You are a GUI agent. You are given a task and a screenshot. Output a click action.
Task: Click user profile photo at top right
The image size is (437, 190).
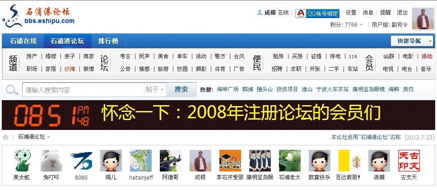[423, 19]
